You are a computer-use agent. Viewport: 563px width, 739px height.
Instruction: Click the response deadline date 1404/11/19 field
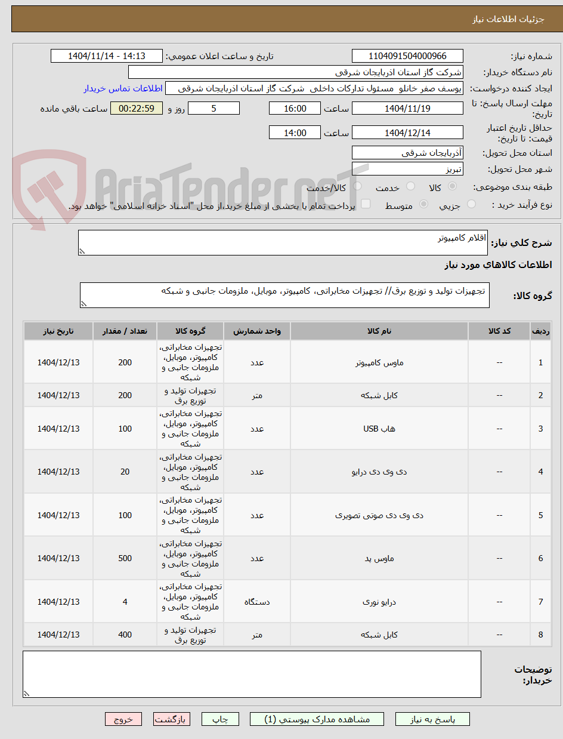coord(407,108)
